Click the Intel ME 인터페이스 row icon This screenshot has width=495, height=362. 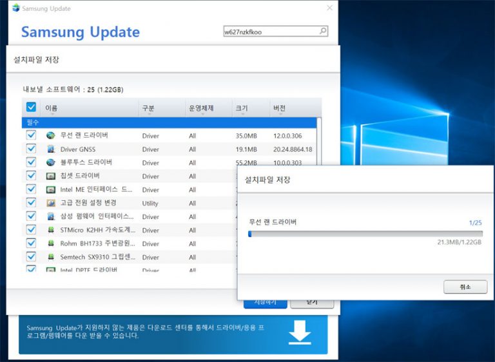50,189
